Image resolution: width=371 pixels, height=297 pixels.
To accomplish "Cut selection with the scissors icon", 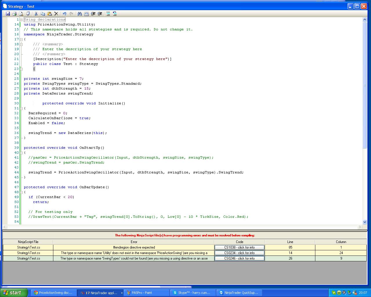I will [36, 14].
